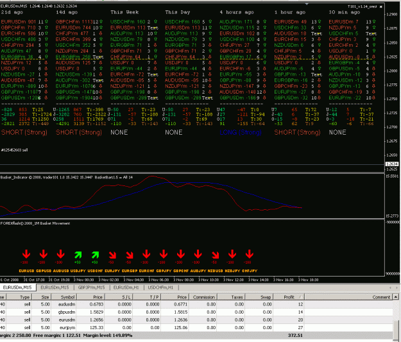Click the scrollbar up arrow beside Comment header
Viewport: 401px width, 342px height.
396,296
